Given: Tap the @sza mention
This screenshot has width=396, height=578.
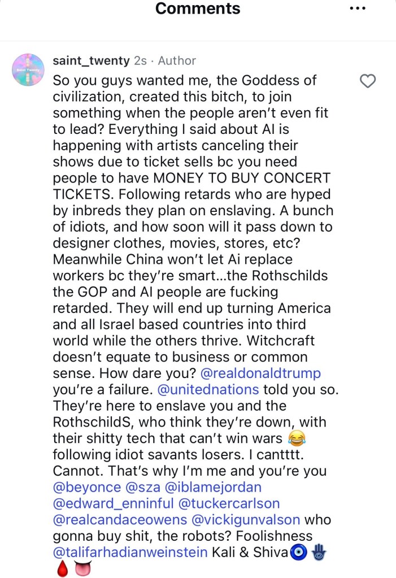Looking at the screenshot, I should (x=143, y=487).
